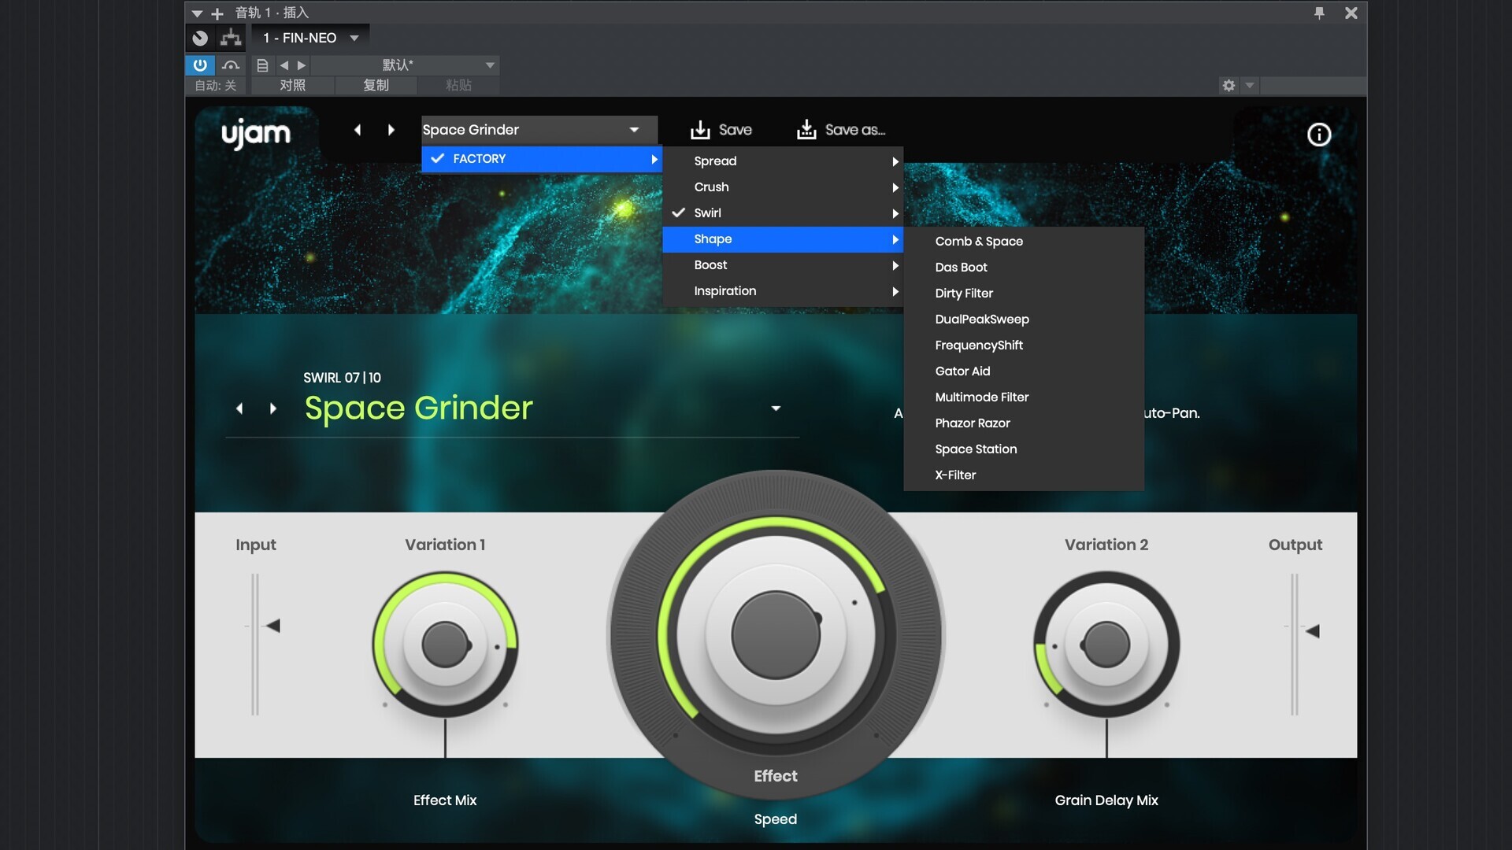1512x850 pixels.
Task: Select next effect mode arrow near Space Grinder title
Action: coord(272,408)
